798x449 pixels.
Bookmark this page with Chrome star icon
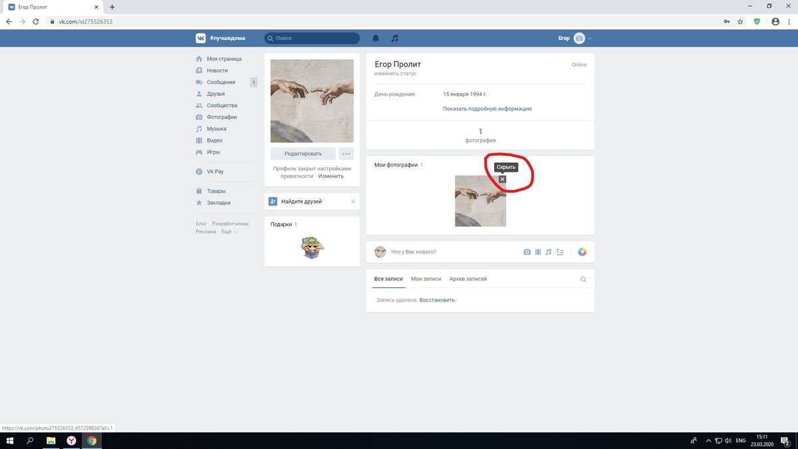tap(740, 21)
